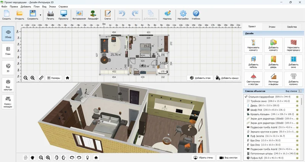Image resolution: width=305 pixels, height=162 pixels.
Task: Switch to 3D view mode
Action: click(x=8, y=68)
